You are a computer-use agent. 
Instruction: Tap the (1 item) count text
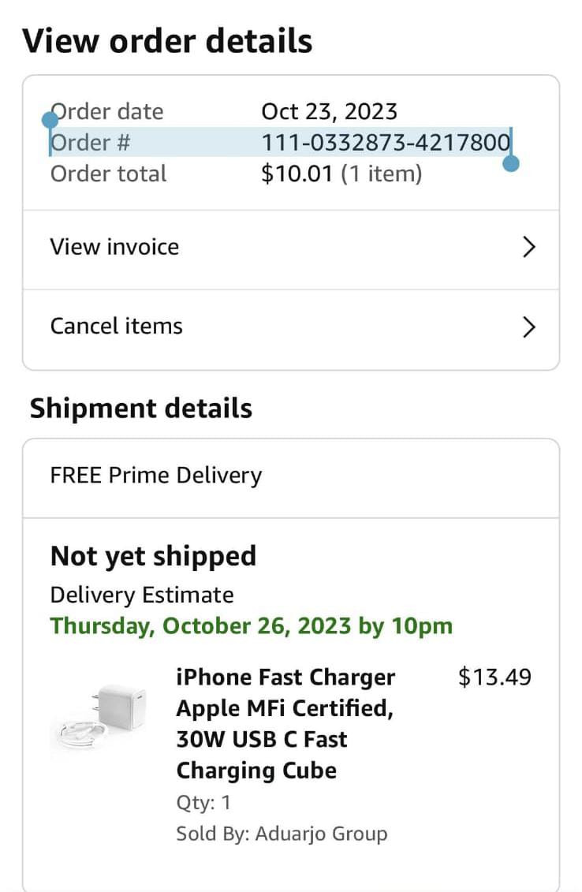point(381,174)
